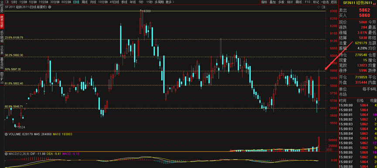Open 图文F10 sidebar tab
Screen dimensions: 377x168
tap(2, 78)
